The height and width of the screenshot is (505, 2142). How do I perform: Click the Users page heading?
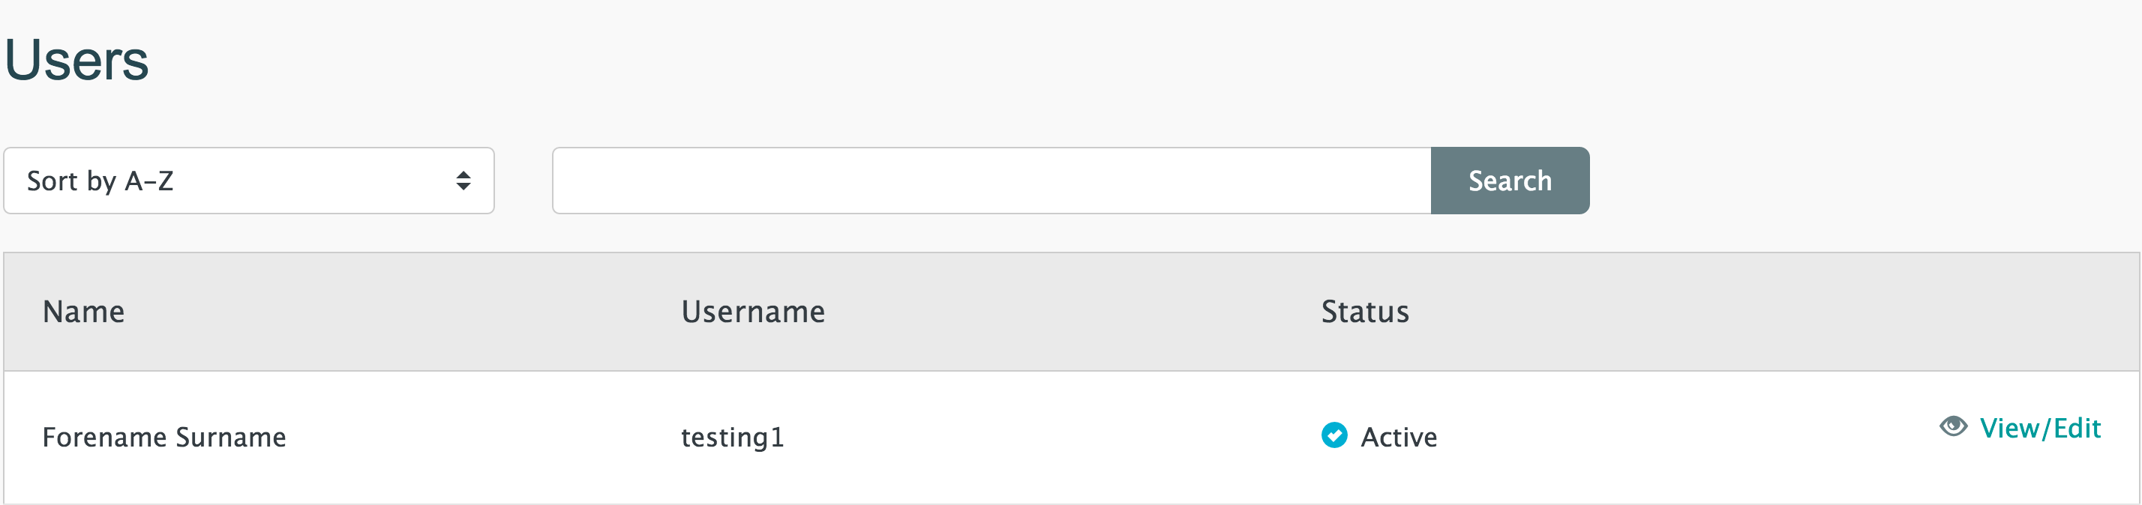click(x=76, y=61)
